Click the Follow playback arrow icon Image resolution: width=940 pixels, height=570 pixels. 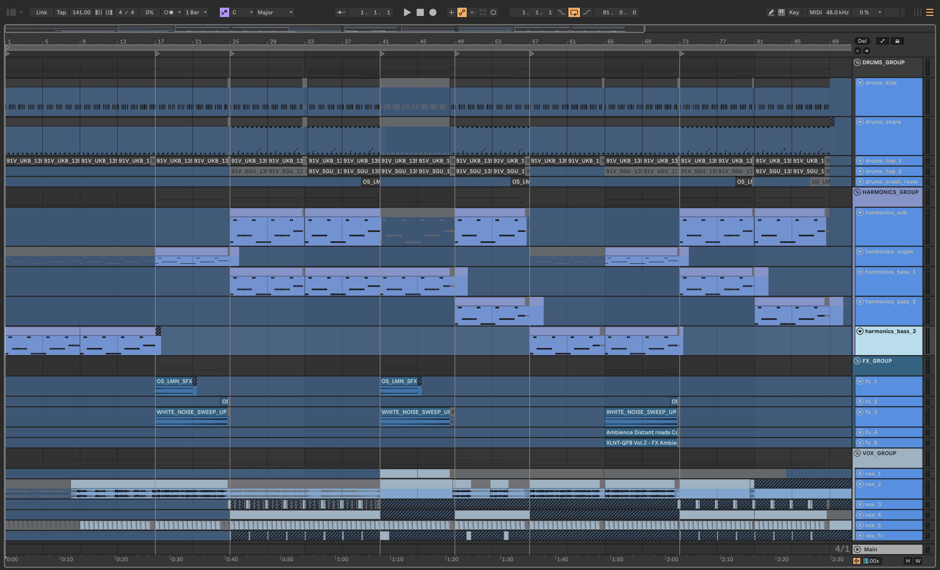(341, 12)
